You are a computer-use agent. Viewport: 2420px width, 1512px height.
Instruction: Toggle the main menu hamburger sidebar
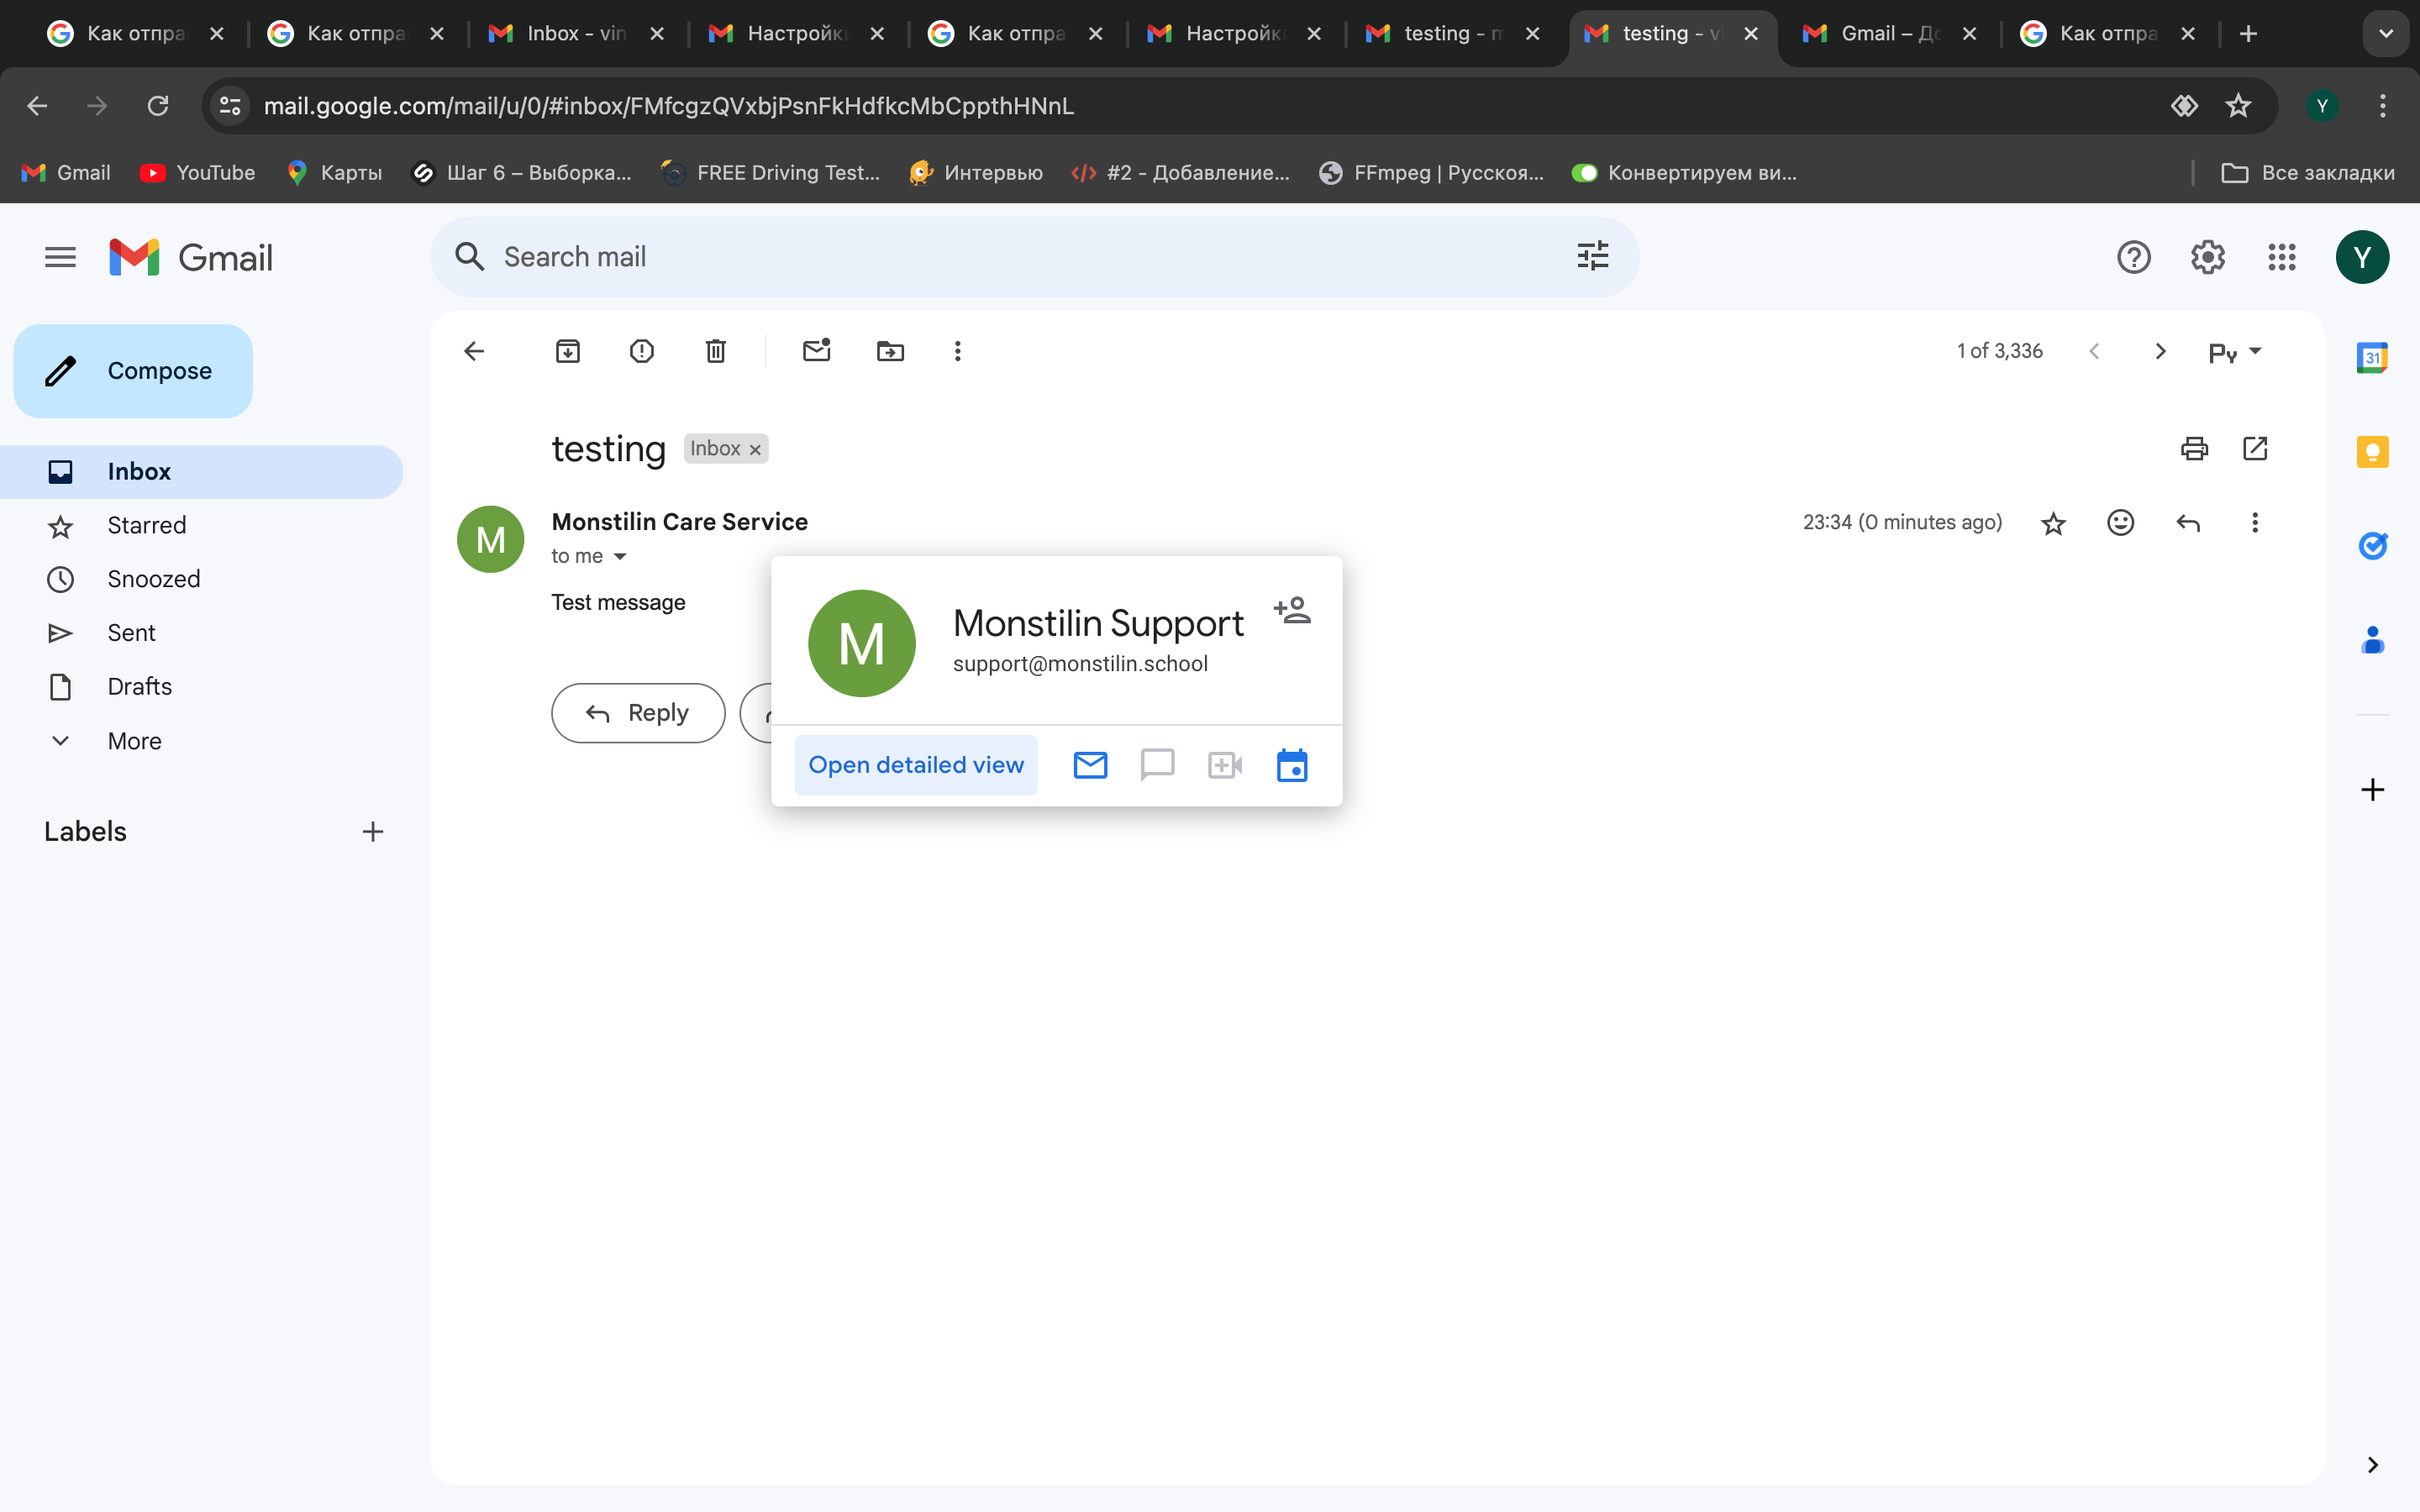click(x=60, y=258)
